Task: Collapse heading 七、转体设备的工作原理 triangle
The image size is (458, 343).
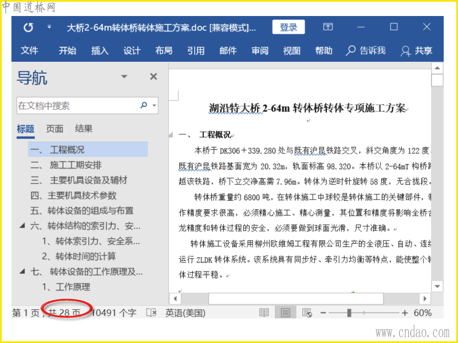Action: click(22, 271)
